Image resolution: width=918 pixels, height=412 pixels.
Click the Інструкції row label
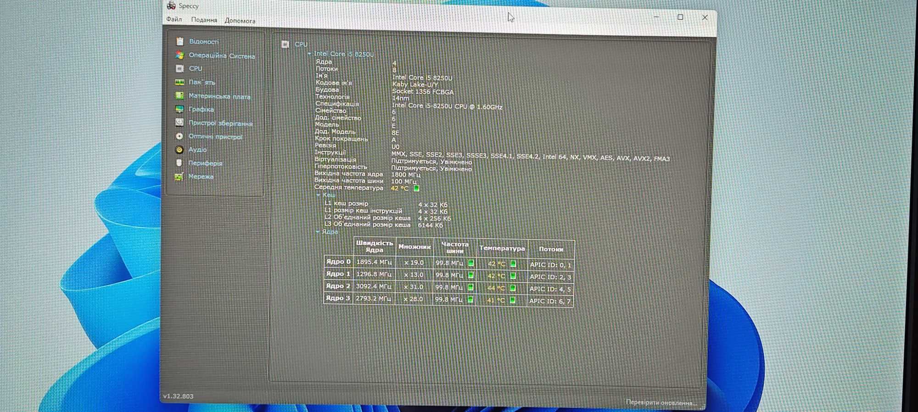tap(330, 152)
